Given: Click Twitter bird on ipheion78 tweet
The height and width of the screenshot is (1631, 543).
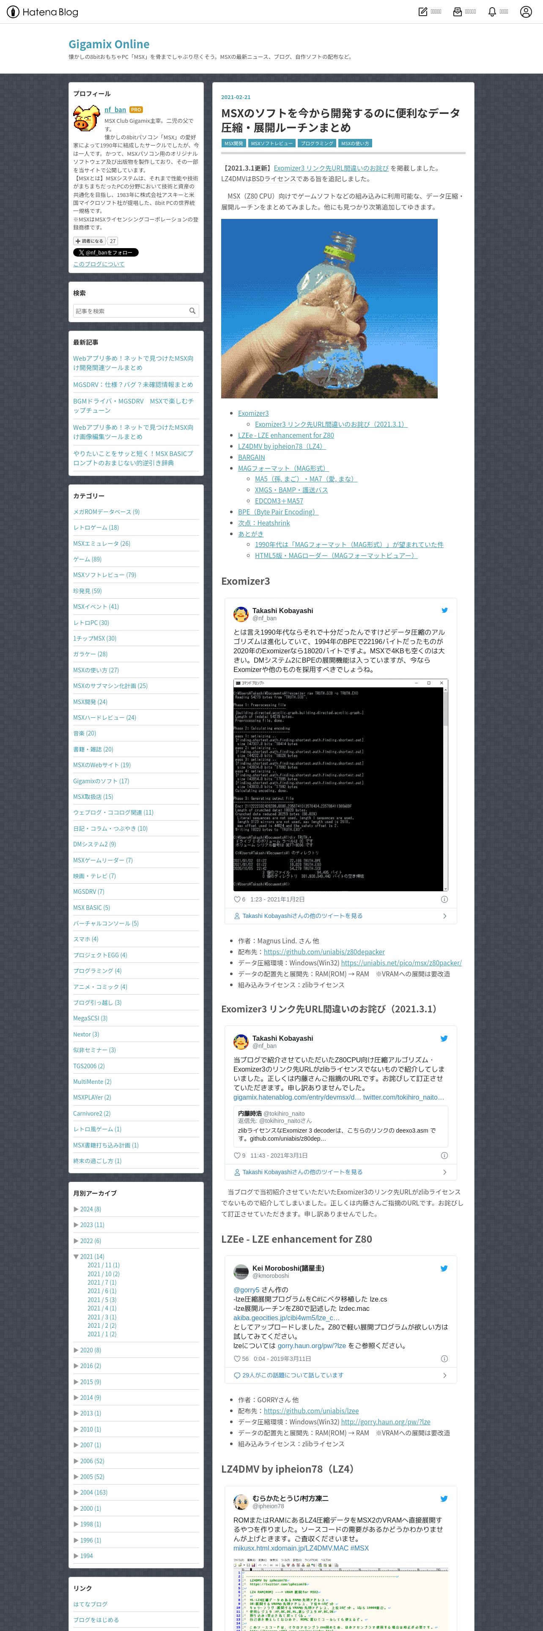Looking at the screenshot, I should pos(444,1498).
